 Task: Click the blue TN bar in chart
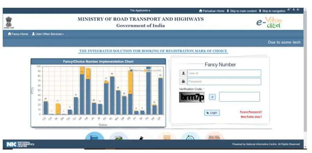pyautogui.click(x=149, y=91)
